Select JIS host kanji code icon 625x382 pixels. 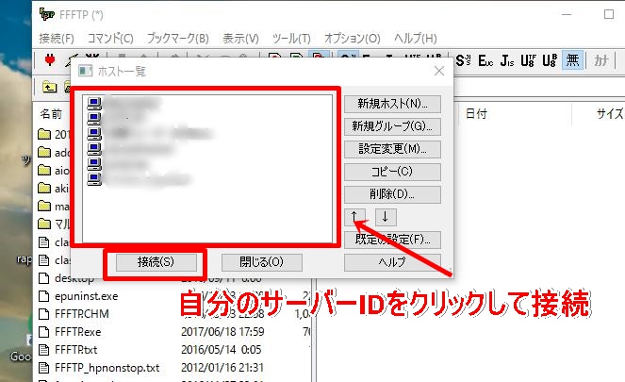coord(507,60)
